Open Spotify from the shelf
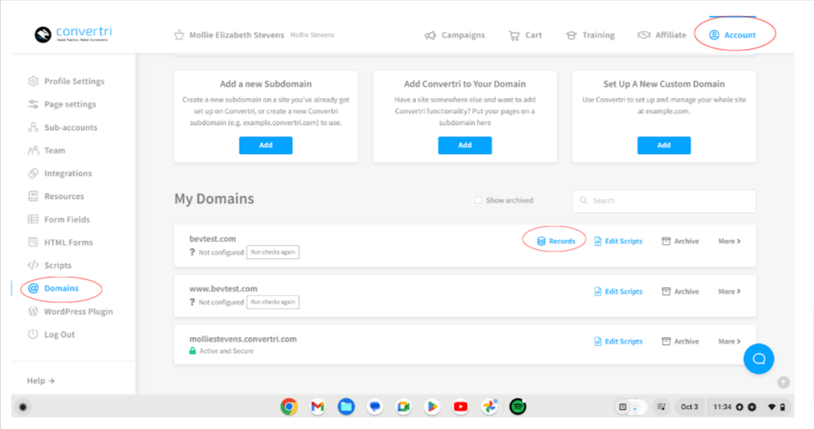This screenshot has height=429, width=814. 518,407
